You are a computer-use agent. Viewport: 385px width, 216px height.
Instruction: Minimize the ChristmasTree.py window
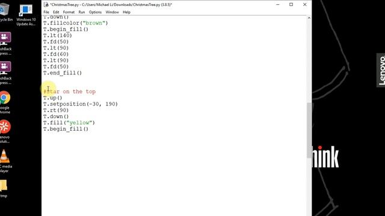(x=278, y=4)
